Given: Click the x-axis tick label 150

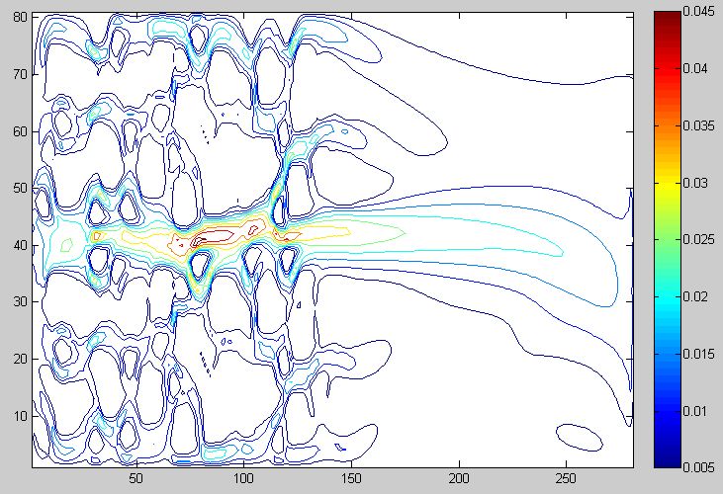Looking at the screenshot, I should [x=351, y=478].
